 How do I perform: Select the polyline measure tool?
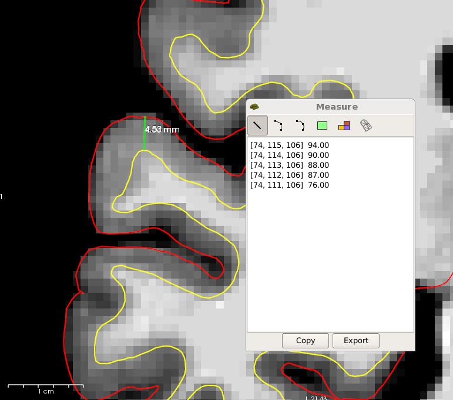click(278, 126)
